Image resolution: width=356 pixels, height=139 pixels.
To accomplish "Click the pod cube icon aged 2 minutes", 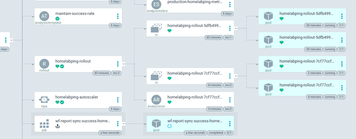I will pos(268,64).
